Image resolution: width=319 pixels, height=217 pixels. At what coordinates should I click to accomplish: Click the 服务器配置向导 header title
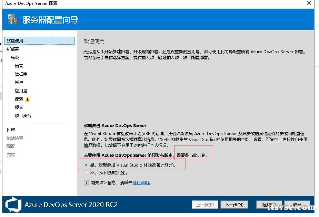50,20
